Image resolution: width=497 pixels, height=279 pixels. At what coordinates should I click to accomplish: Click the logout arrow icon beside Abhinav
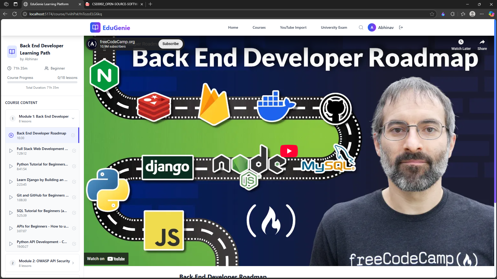[401, 27]
